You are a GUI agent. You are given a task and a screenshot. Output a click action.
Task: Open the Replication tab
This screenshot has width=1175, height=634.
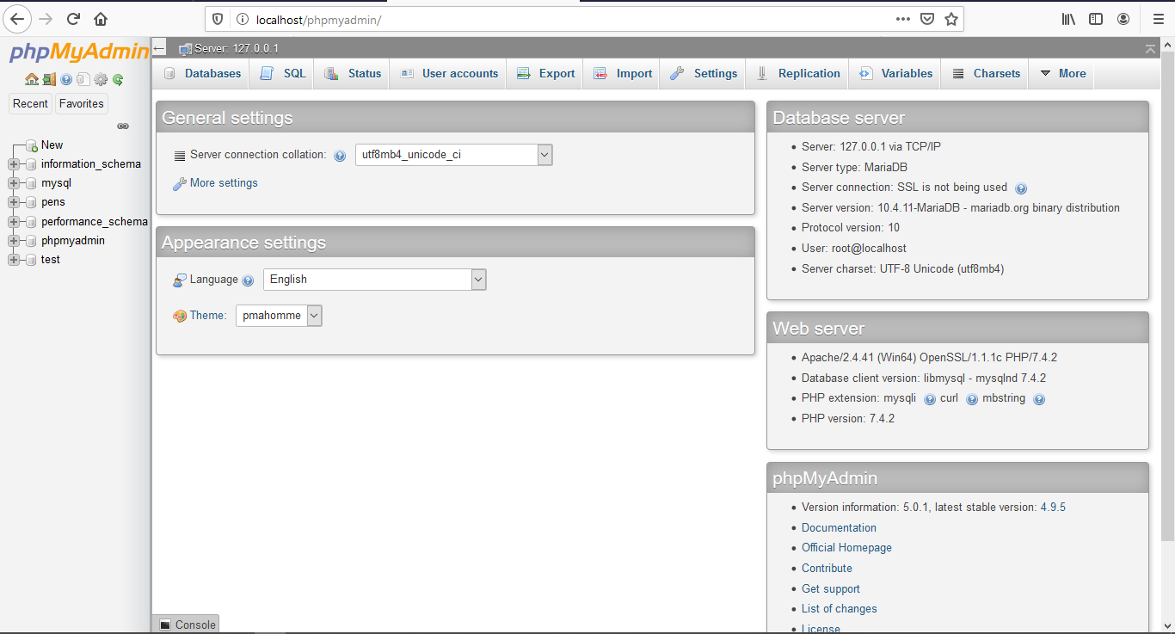pyautogui.click(x=797, y=74)
